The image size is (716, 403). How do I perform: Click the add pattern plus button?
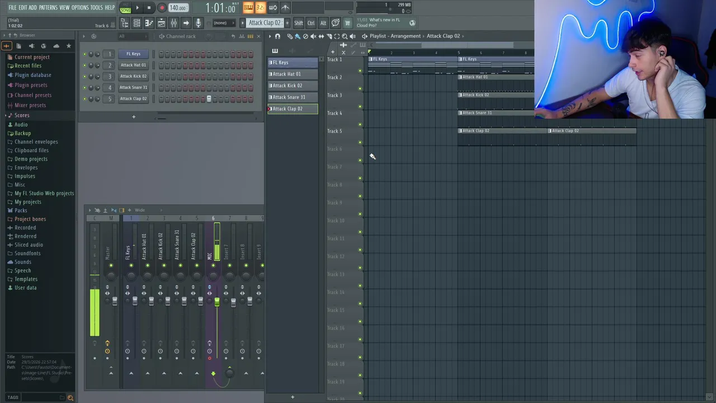click(x=287, y=23)
